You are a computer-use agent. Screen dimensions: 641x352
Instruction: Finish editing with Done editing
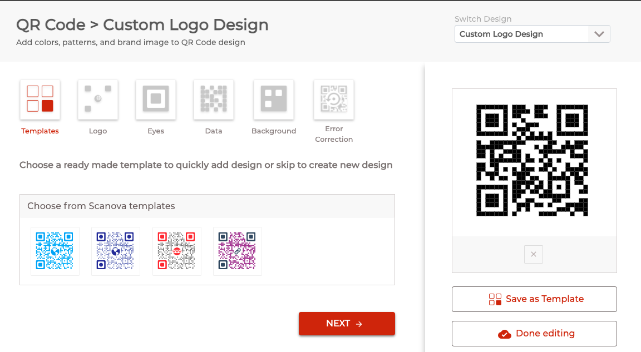pyautogui.click(x=534, y=334)
